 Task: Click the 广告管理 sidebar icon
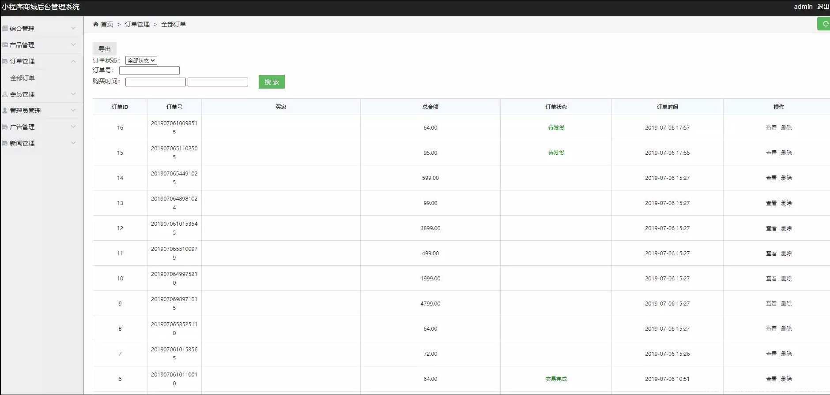[5, 127]
